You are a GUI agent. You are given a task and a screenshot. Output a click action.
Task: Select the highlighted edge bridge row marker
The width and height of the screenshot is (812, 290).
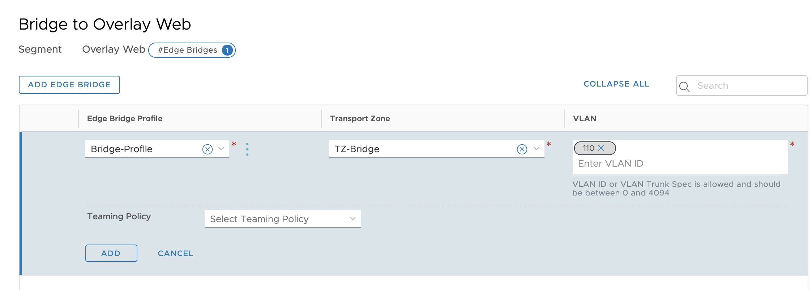click(22, 202)
